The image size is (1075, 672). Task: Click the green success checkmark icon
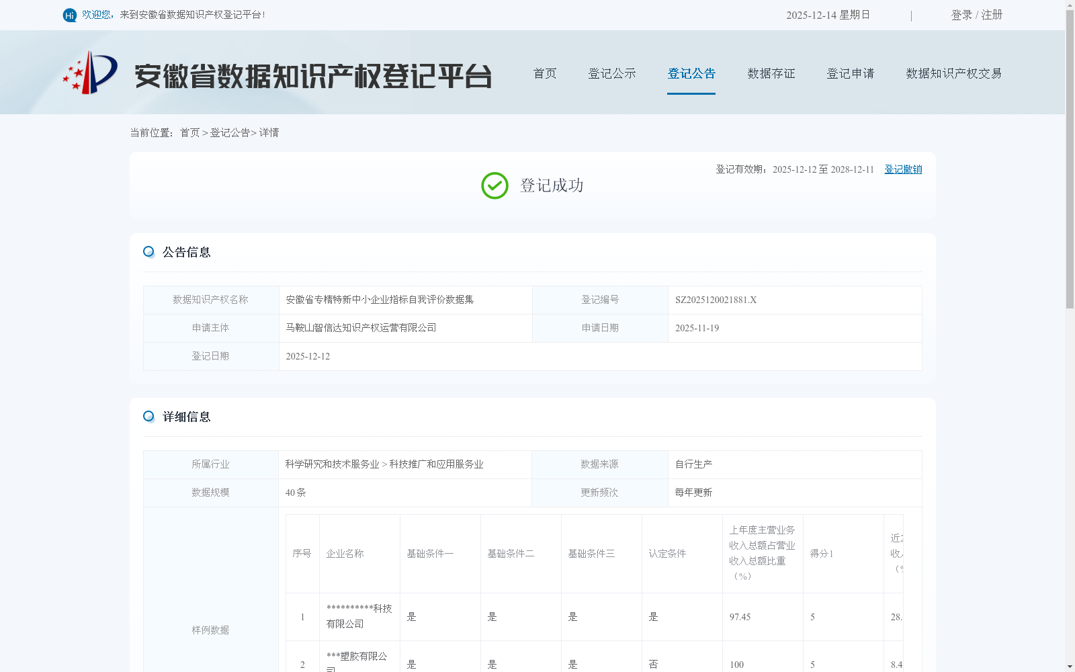(494, 185)
